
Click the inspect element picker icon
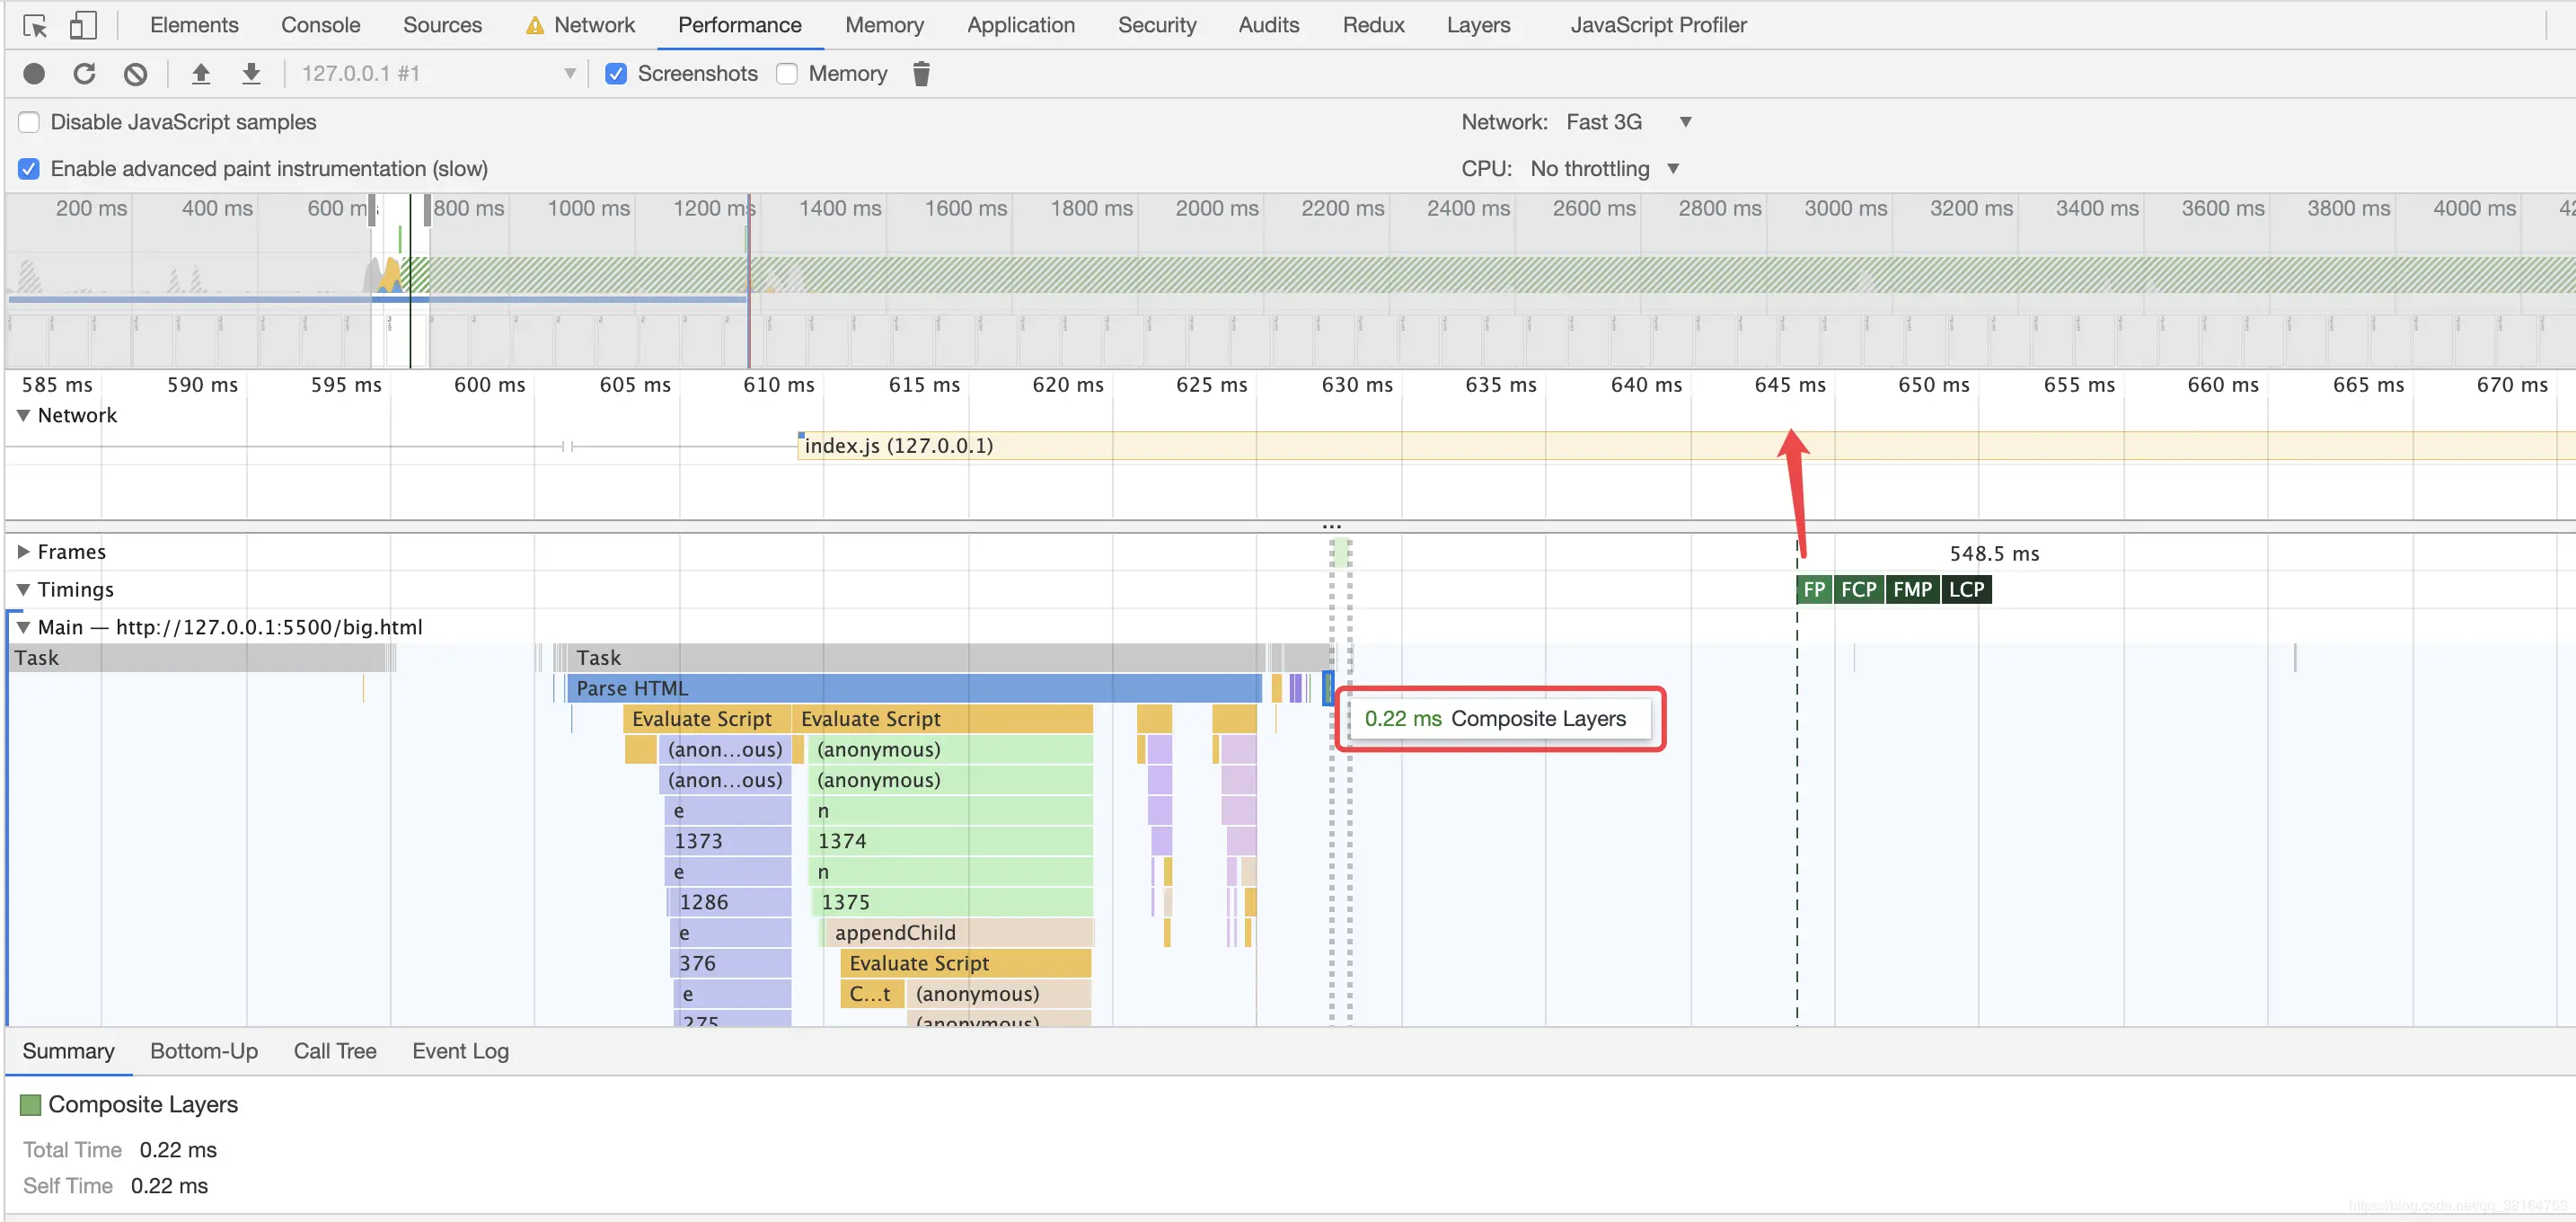35,26
